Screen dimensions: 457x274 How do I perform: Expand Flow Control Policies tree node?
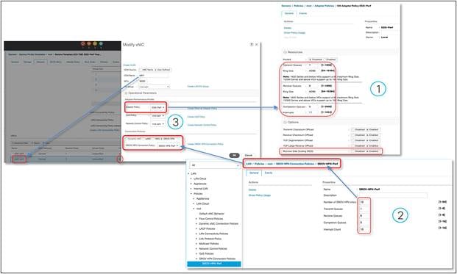(x=196, y=219)
